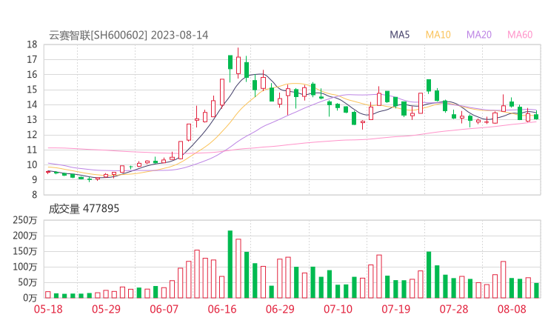
Task: Click the 100万 volume axis label
Action: point(25,267)
